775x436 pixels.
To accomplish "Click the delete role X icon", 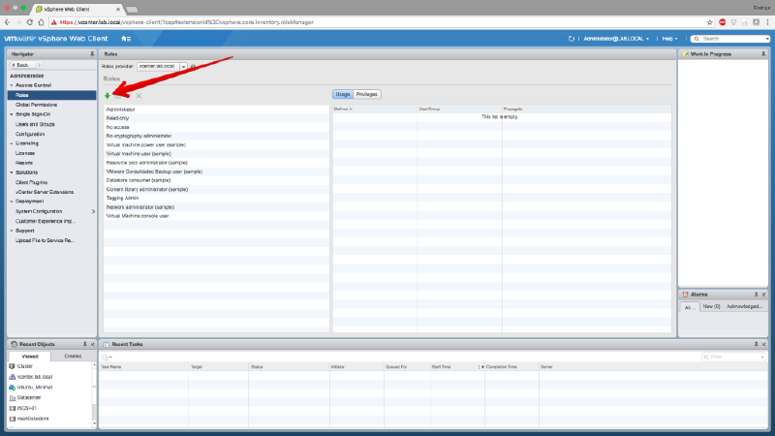I will [139, 95].
